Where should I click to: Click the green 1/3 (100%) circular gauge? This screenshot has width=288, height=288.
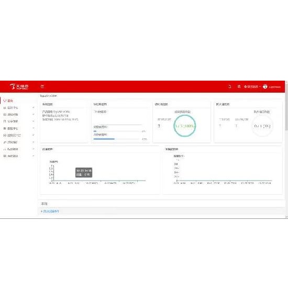point(185,126)
